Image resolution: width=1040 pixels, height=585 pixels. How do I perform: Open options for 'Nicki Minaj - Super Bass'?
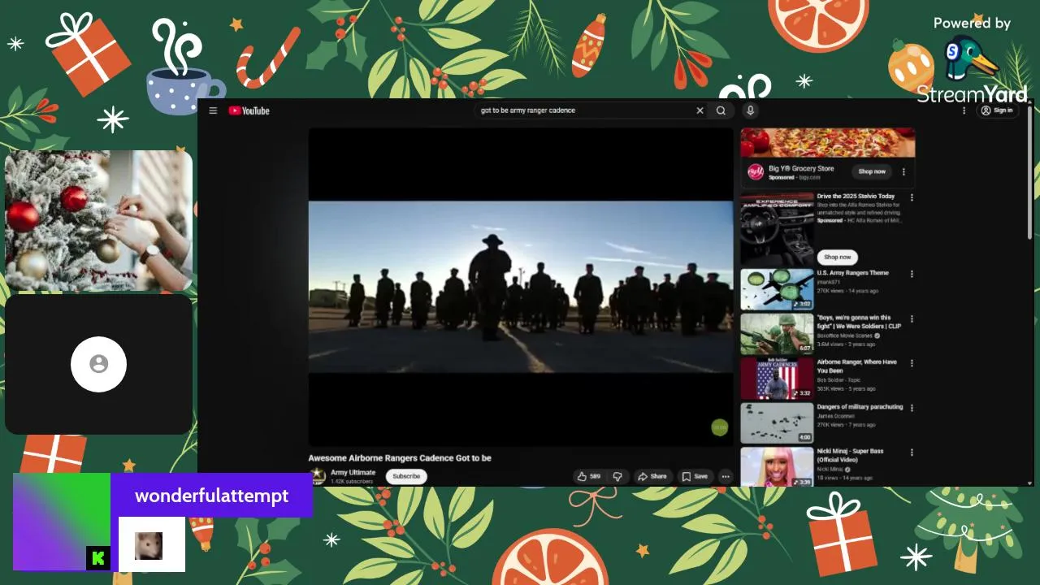pos(912,453)
